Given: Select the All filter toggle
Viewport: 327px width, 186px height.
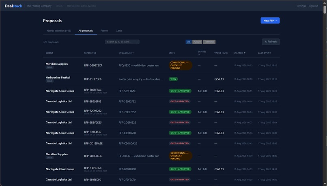Looking at the screenshot, I should point(189,42).
